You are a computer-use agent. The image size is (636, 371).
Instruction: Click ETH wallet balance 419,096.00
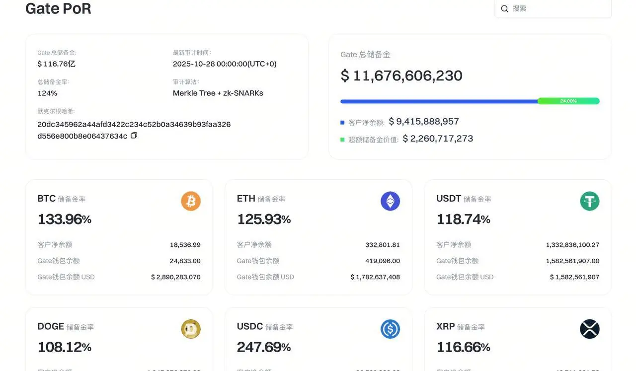(383, 261)
